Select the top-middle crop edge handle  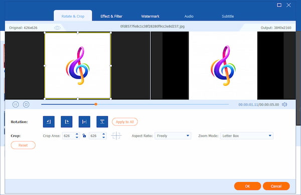(78, 33)
